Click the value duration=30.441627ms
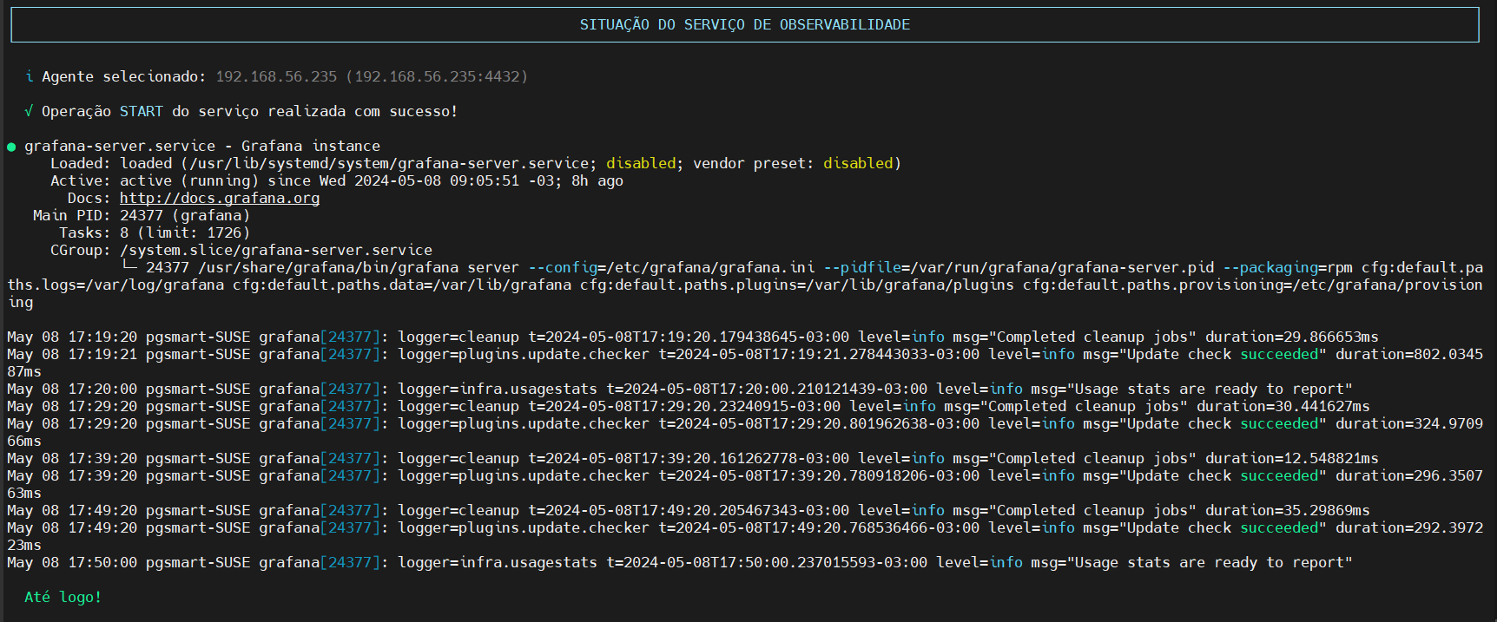The height and width of the screenshot is (622, 1497). coord(1283,406)
